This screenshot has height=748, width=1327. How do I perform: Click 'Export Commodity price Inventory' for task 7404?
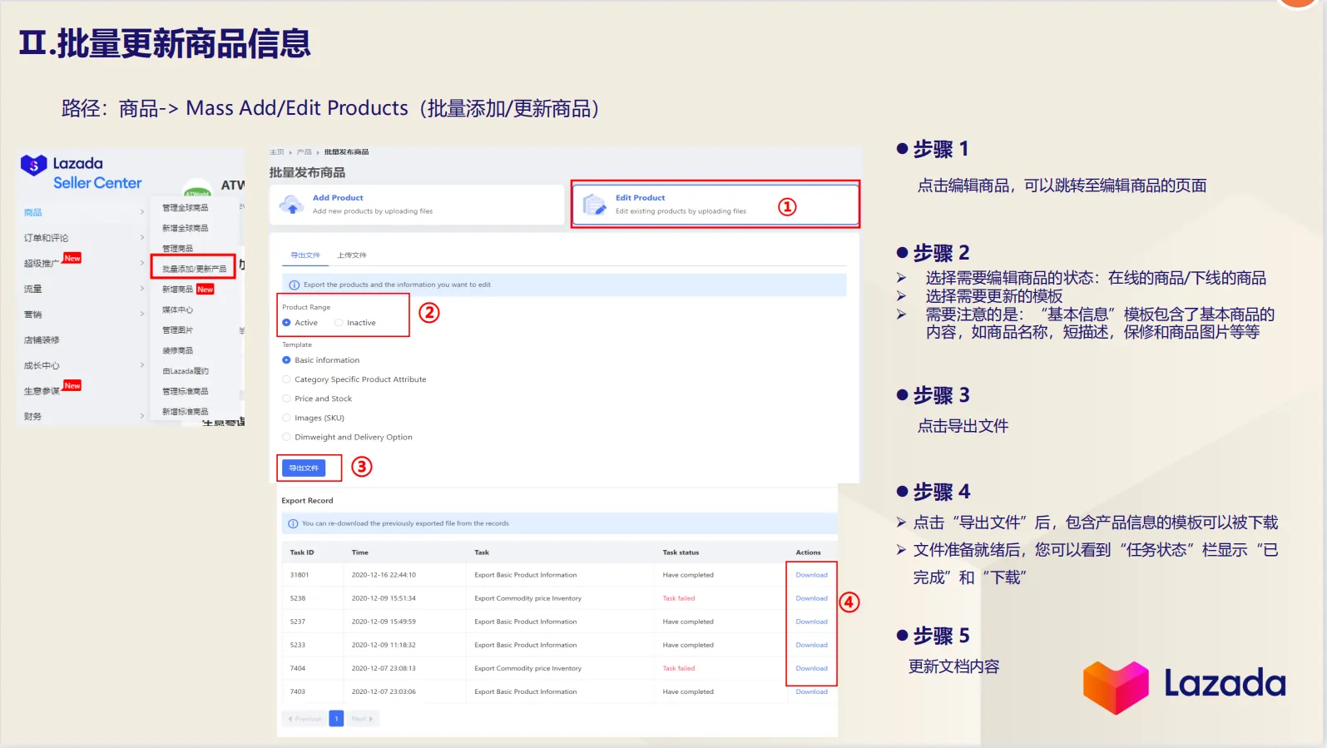527,668
